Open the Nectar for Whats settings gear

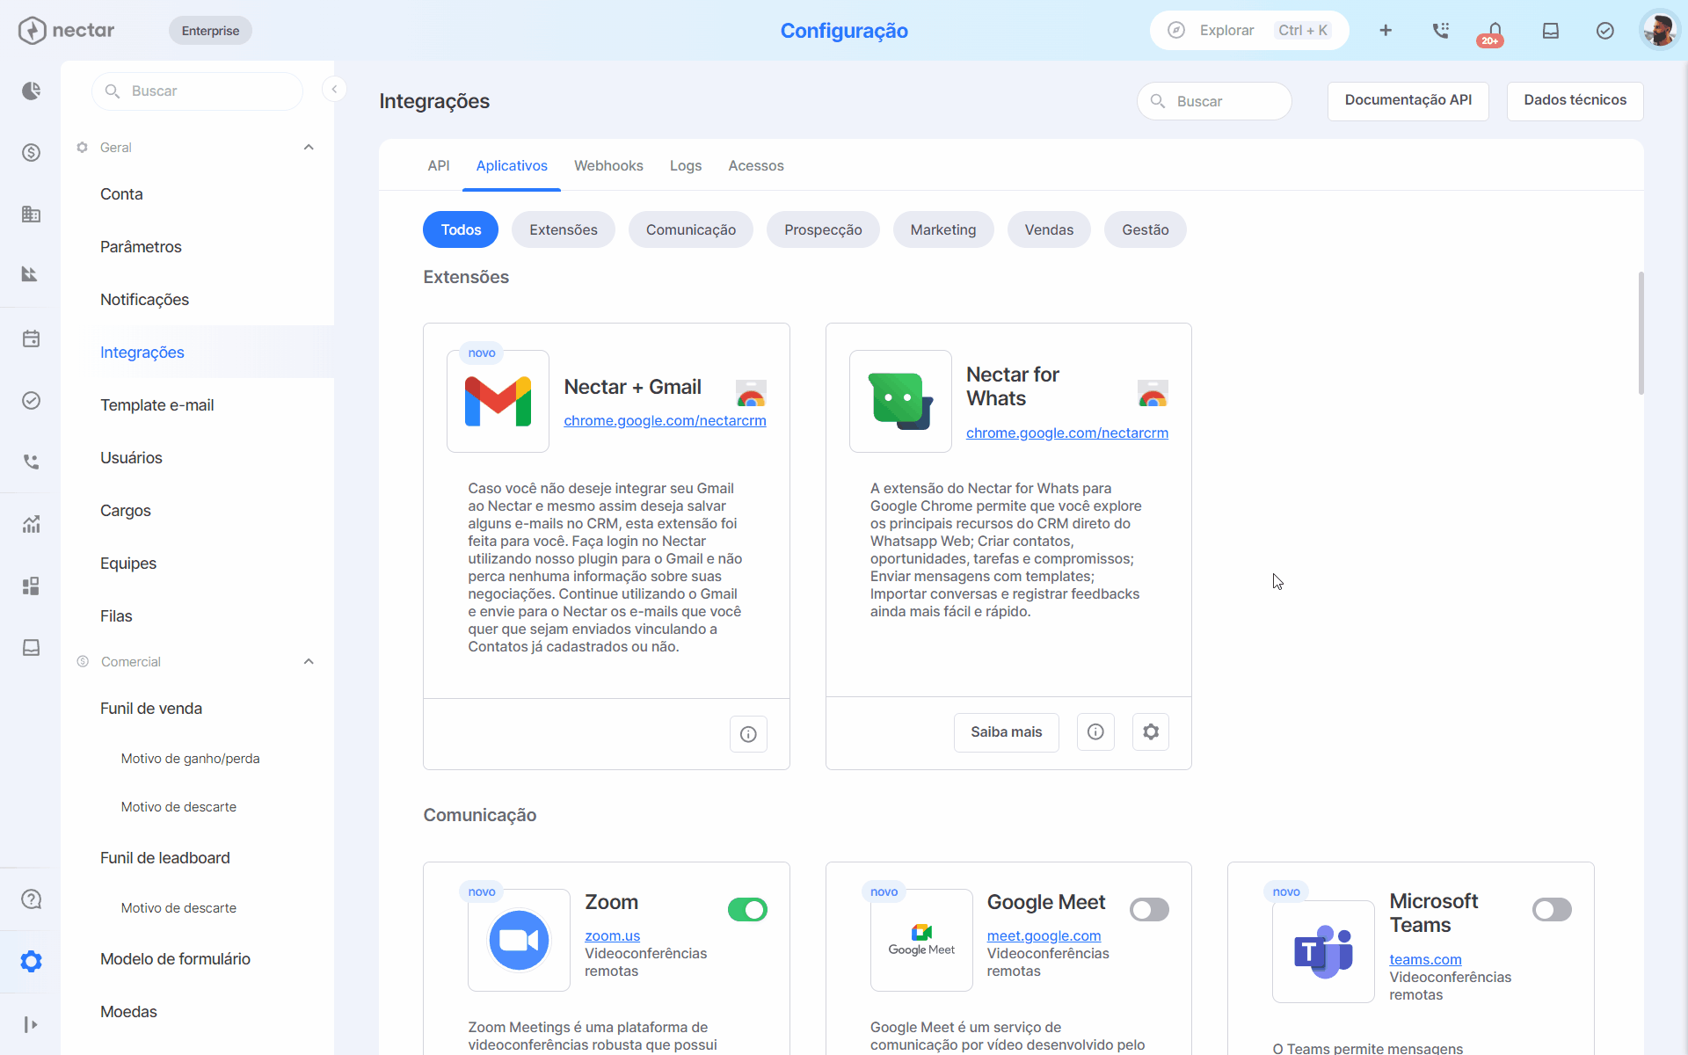1151,731
